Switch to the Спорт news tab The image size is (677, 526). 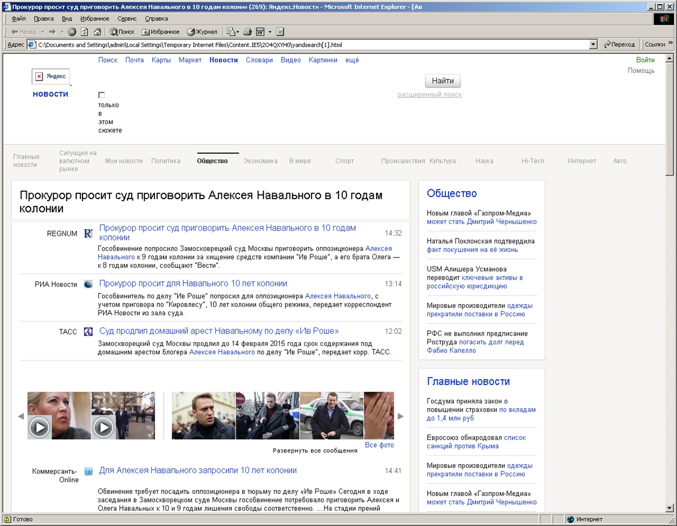[x=344, y=161]
